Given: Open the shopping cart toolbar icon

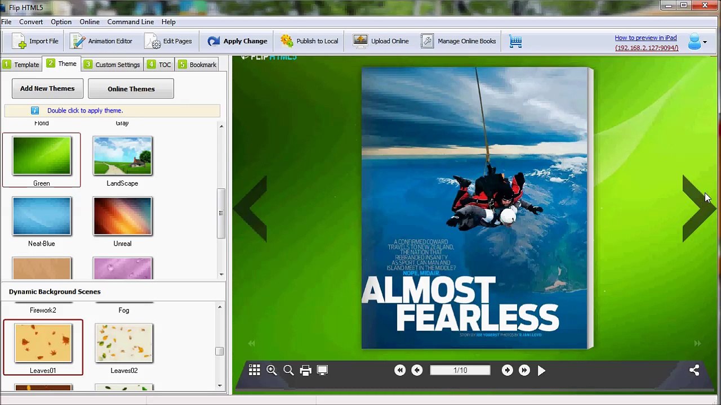Looking at the screenshot, I should click(x=515, y=41).
